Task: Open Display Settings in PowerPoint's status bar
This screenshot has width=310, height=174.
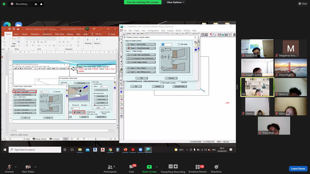Action: click(x=40, y=139)
